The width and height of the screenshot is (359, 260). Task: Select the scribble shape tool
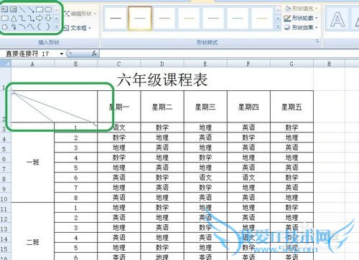(x=14, y=27)
